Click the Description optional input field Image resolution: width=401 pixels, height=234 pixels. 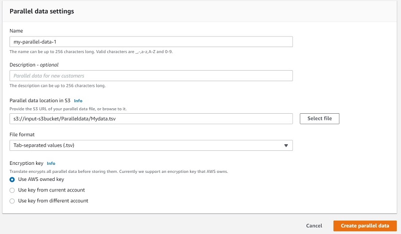click(x=151, y=76)
